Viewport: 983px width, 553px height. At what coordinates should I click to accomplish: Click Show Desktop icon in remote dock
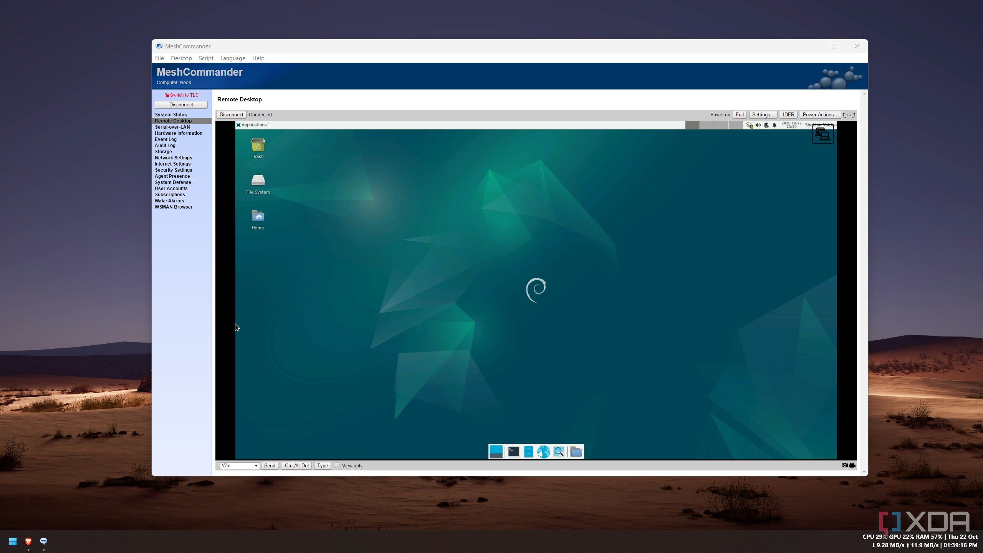(496, 452)
